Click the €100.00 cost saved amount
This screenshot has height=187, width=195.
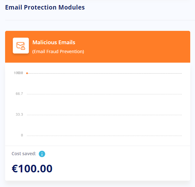point(32,169)
